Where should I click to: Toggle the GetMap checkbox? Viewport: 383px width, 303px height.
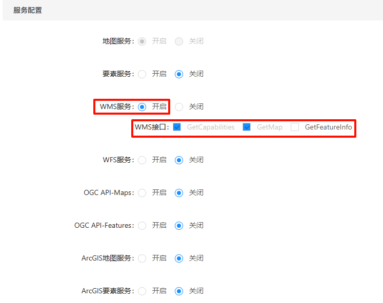click(x=247, y=127)
